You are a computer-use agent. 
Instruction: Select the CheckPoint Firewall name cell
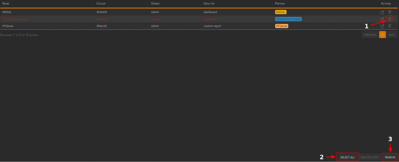click(x=14, y=19)
